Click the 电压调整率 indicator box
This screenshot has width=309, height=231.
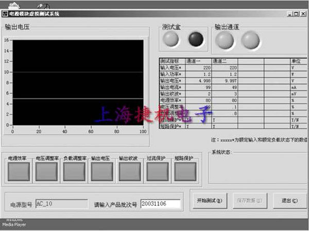pos(46,171)
